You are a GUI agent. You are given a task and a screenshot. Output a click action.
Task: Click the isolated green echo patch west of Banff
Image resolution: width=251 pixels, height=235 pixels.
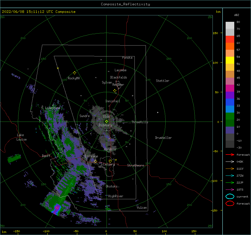click(x=14, y=158)
